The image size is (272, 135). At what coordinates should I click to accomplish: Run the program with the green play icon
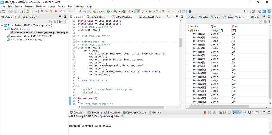[x=108, y=11]
